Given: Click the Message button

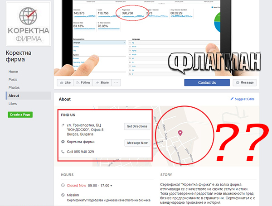Looking at the screenshot, I should (x=245, y=83).
